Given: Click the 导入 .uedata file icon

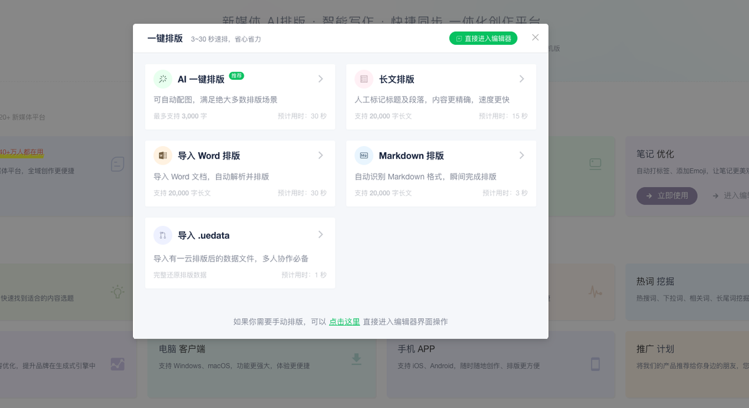Looking at the screenshot, I should point(163,235).
